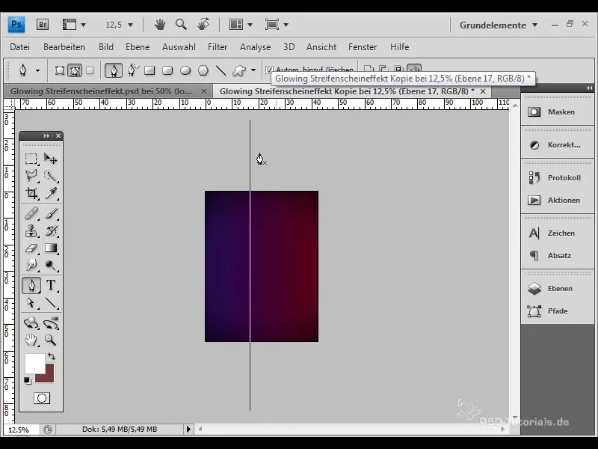Toggle the Autom. hinzuf./löschen checkbox

tap(269, 70)
